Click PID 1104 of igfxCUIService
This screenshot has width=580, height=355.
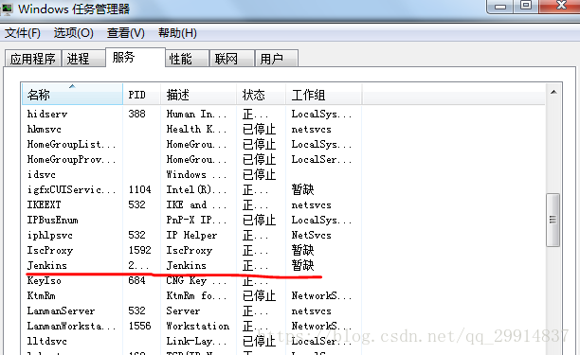pos(140,189)
